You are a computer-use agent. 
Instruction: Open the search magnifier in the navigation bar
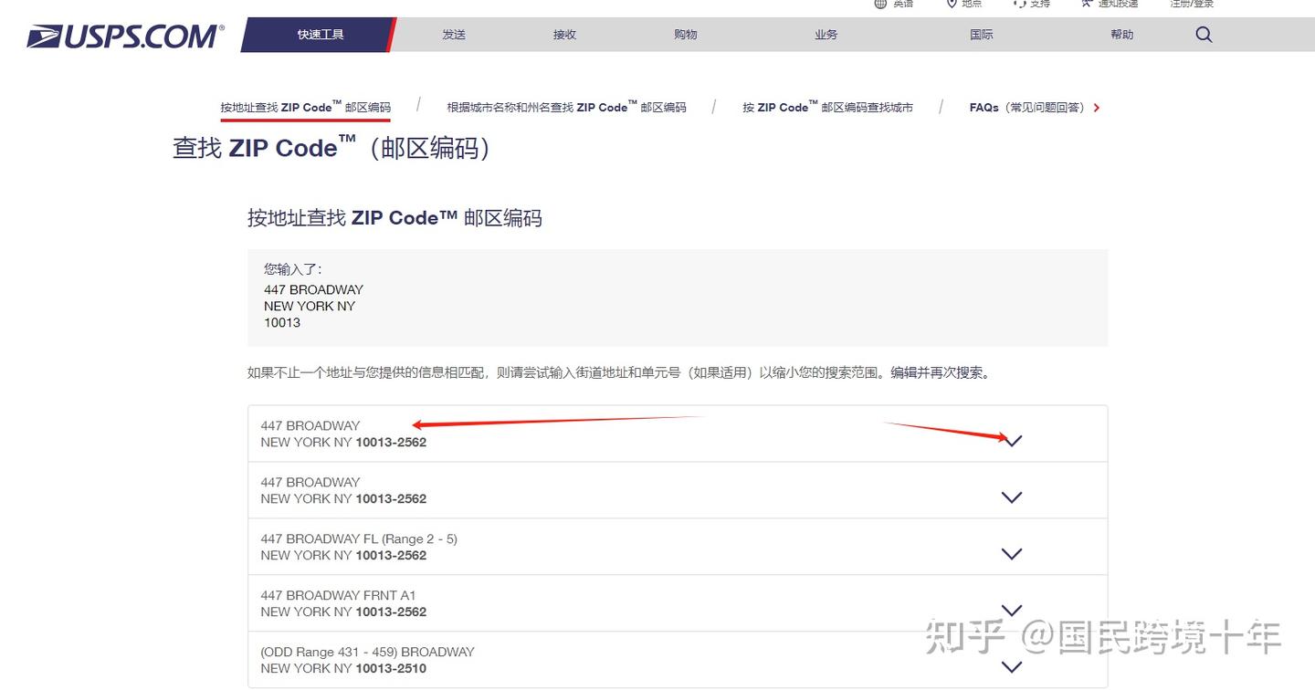[x=1204, y=35]
